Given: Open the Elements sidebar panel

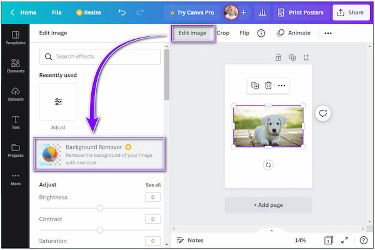Looking at the screenshot, I should coord(15,66).
